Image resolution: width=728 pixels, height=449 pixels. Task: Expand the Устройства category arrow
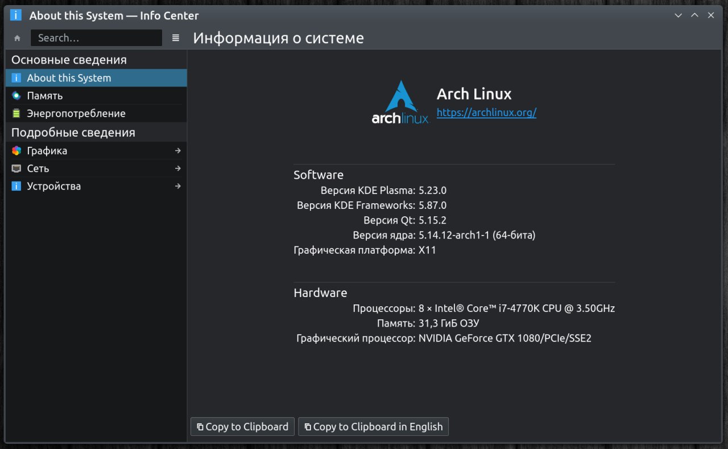pos(178,186)
